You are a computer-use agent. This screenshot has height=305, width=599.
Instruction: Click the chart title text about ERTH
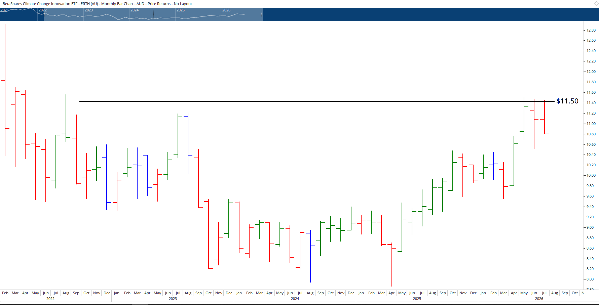pos(97,4)
